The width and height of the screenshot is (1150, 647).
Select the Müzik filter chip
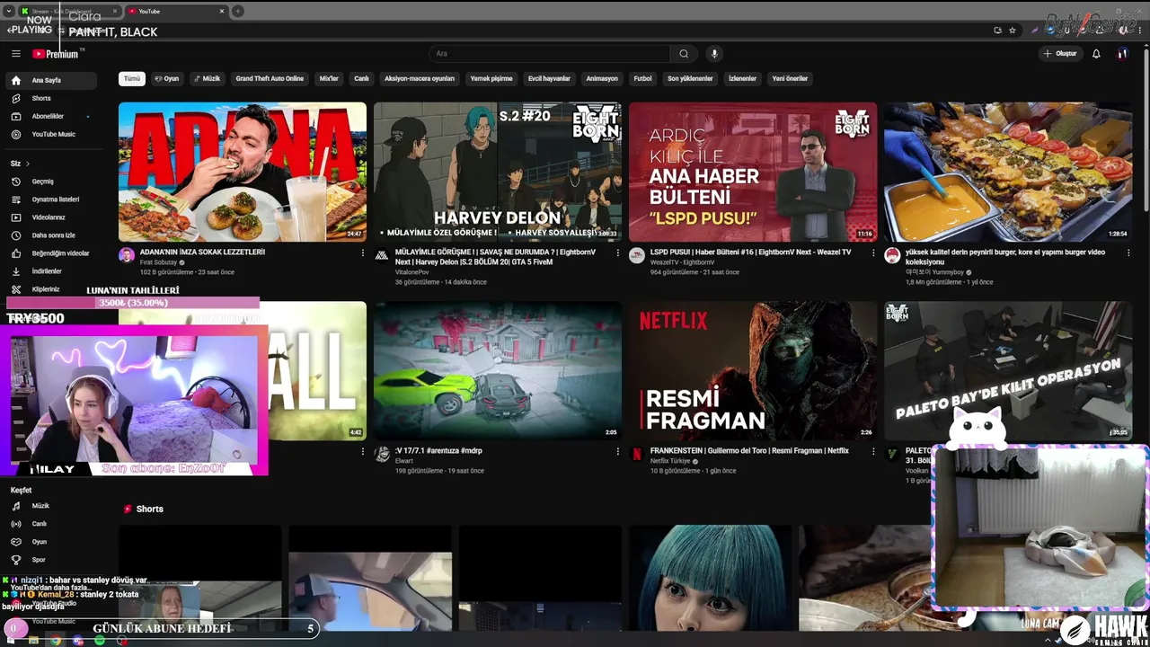208,79
